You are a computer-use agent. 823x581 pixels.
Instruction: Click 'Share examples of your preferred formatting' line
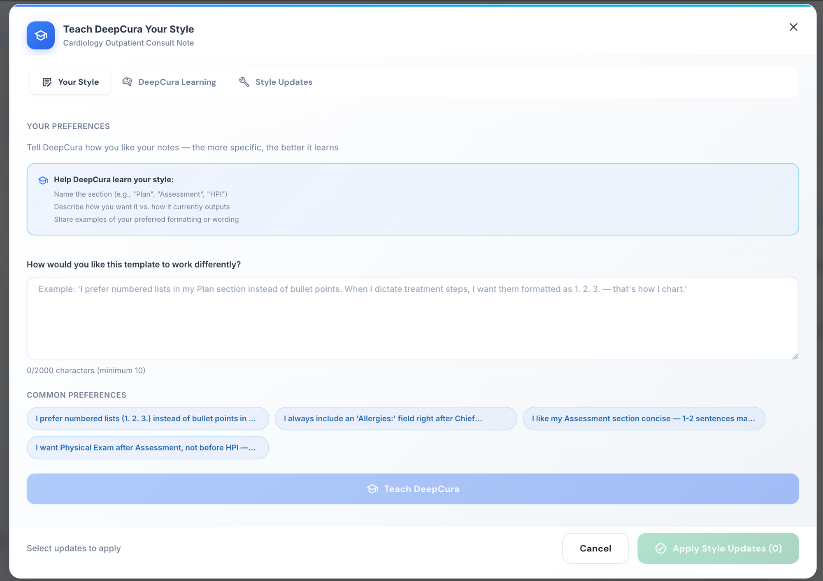pyautogui.click(x=146, y=219)
